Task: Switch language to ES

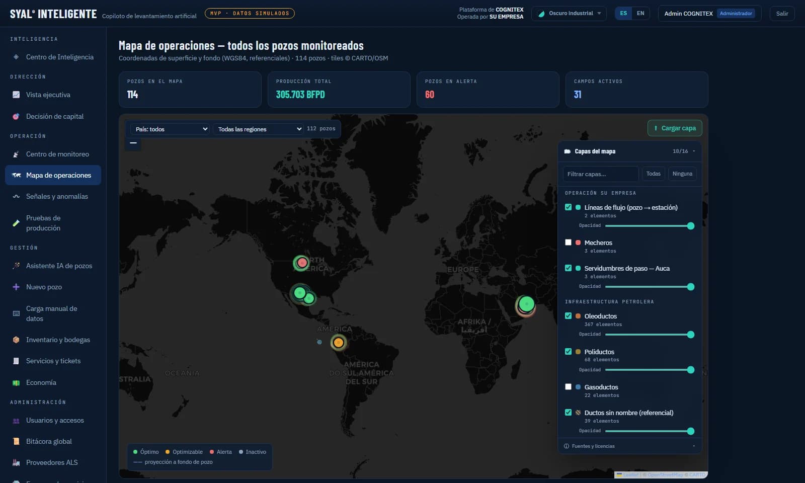Action: pyautogui.click(x=623, y=14)
